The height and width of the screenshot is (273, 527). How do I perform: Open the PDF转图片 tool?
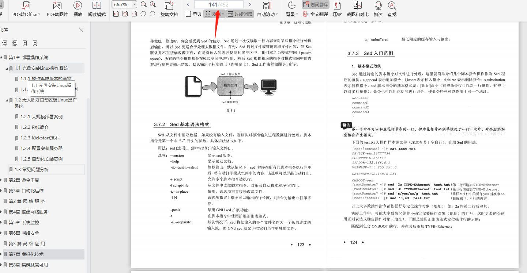(57, 9)
